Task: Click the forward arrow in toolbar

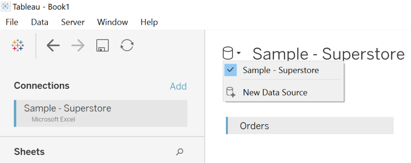Action: pos(78,46)
